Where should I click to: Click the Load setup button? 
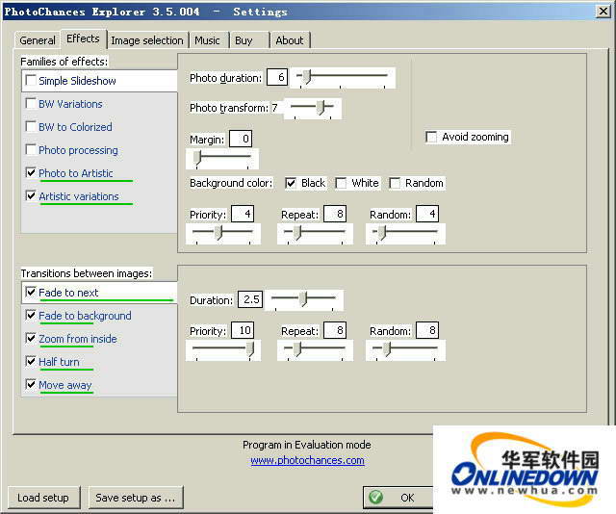(43, 498)
